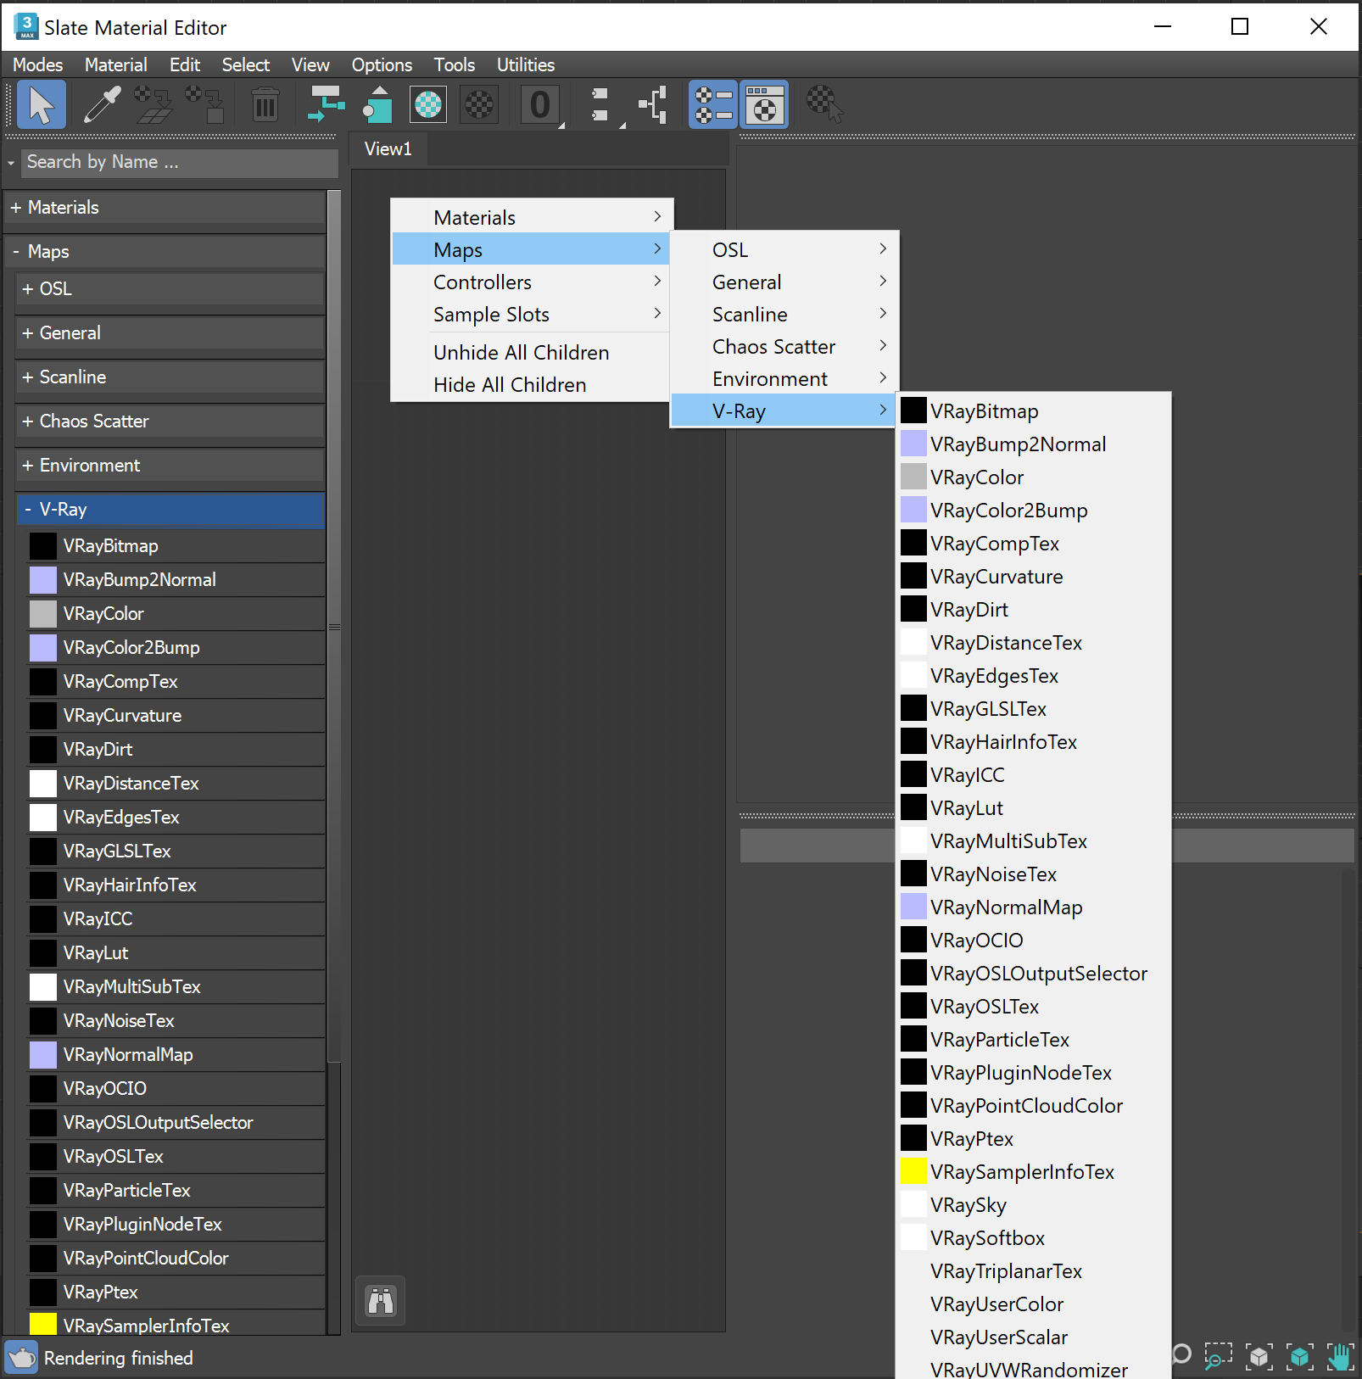Choose Unhide All Children from context menu
The image size is (1362, 1379).
(x=521, y=352)
